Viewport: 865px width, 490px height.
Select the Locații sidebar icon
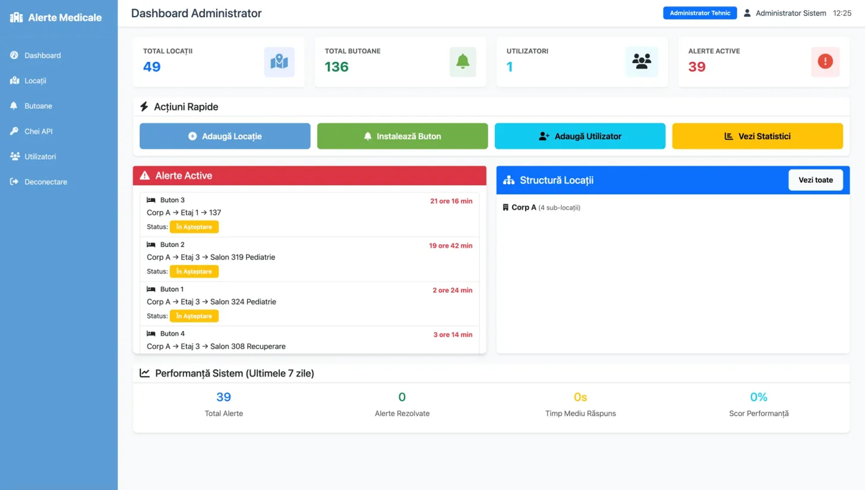point(14,81)
